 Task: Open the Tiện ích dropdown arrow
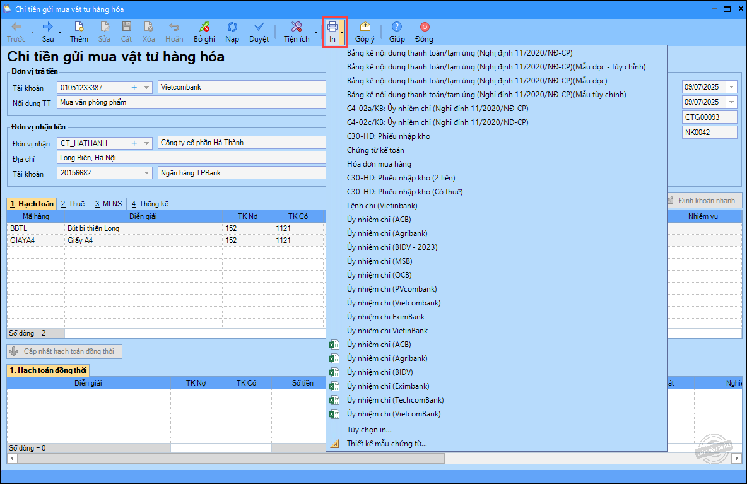pos(316,32)
